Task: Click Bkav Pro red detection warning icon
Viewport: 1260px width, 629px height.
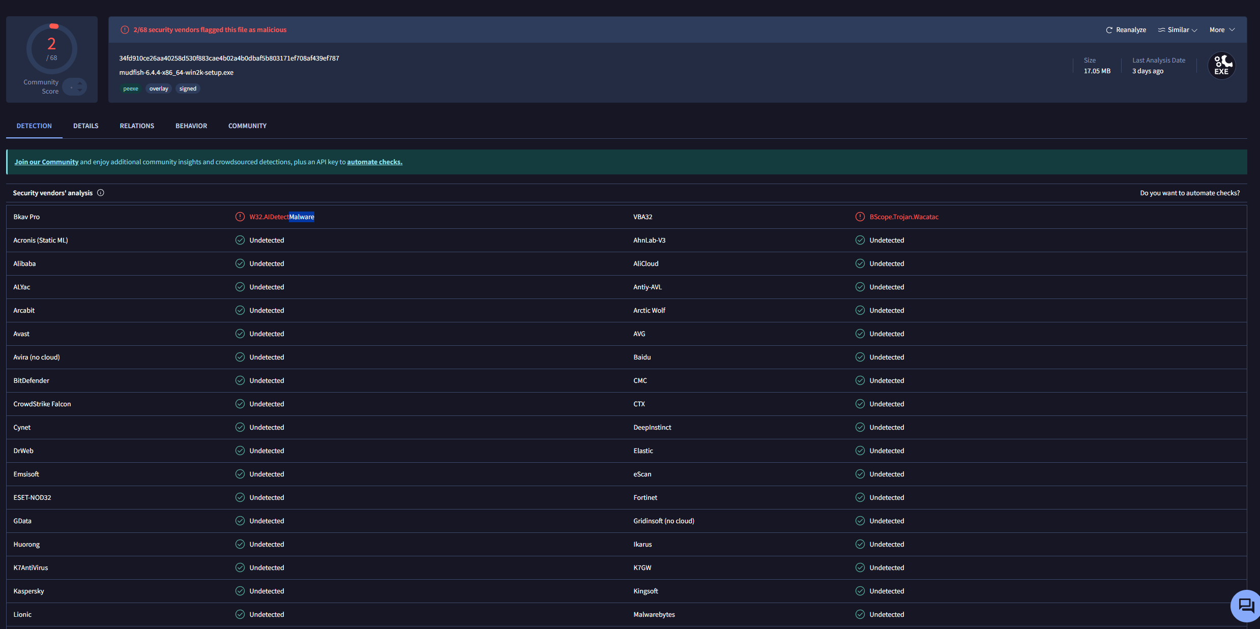Action: coord(240,217)
